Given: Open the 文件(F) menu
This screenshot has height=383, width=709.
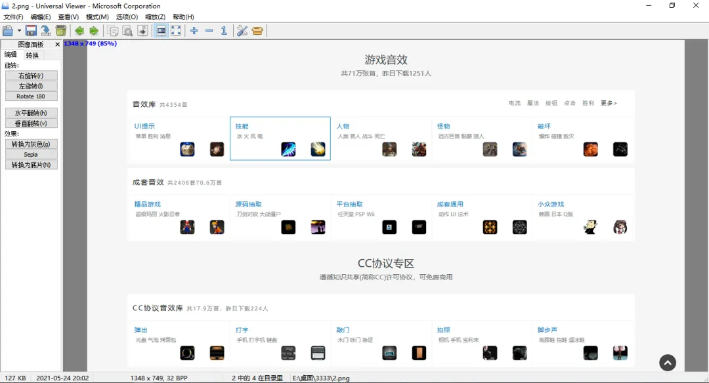Looking at the screenshot, I should coord(14,16).
